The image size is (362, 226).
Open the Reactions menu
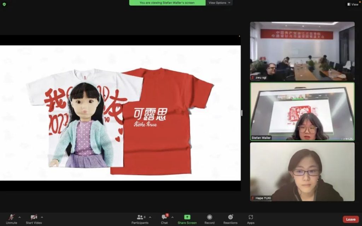click(x=230, y=219)
